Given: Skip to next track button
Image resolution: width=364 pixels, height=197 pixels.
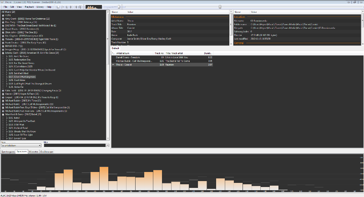Looking at the screenshot, I should tap(76, 7).
